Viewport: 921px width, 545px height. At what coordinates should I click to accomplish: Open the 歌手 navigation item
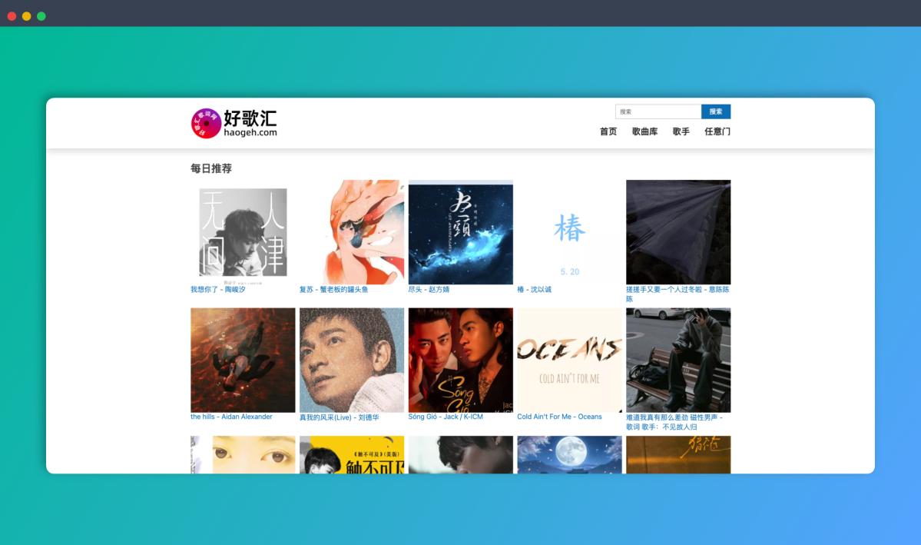(681, 131)
